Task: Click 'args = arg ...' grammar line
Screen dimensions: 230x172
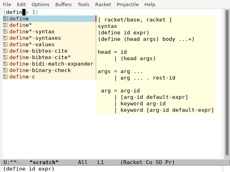Action: [x=120, y=72]
